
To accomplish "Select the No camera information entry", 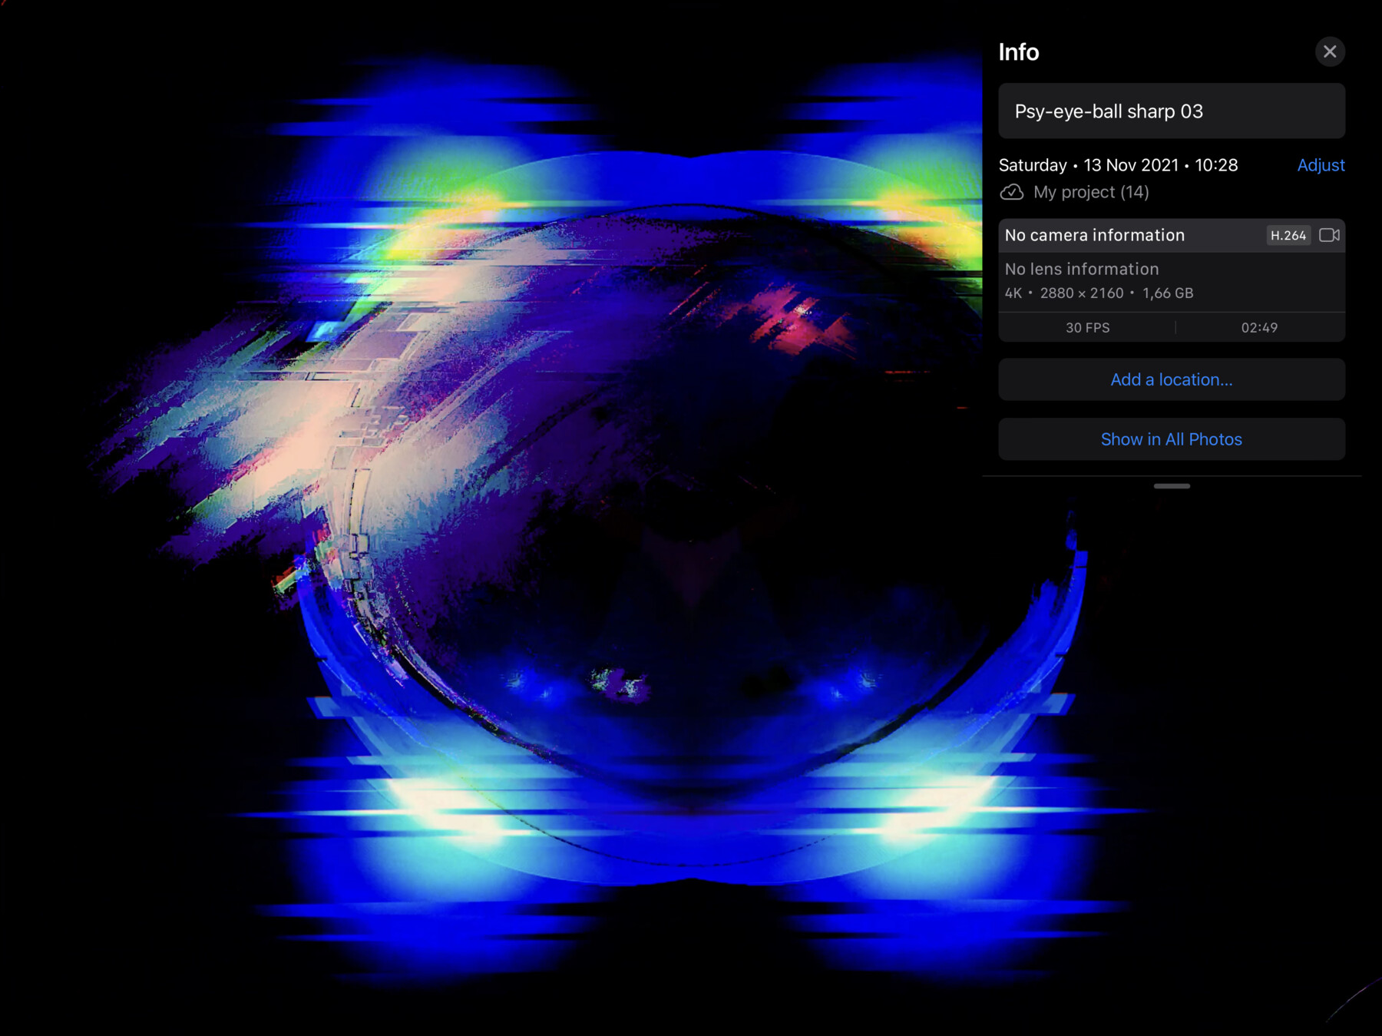I will 1094,235.
